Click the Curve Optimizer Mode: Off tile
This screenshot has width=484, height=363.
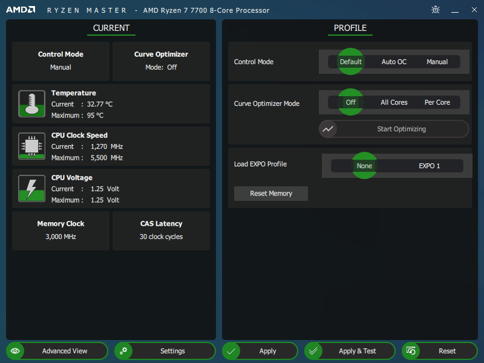[x=161, y=61]
